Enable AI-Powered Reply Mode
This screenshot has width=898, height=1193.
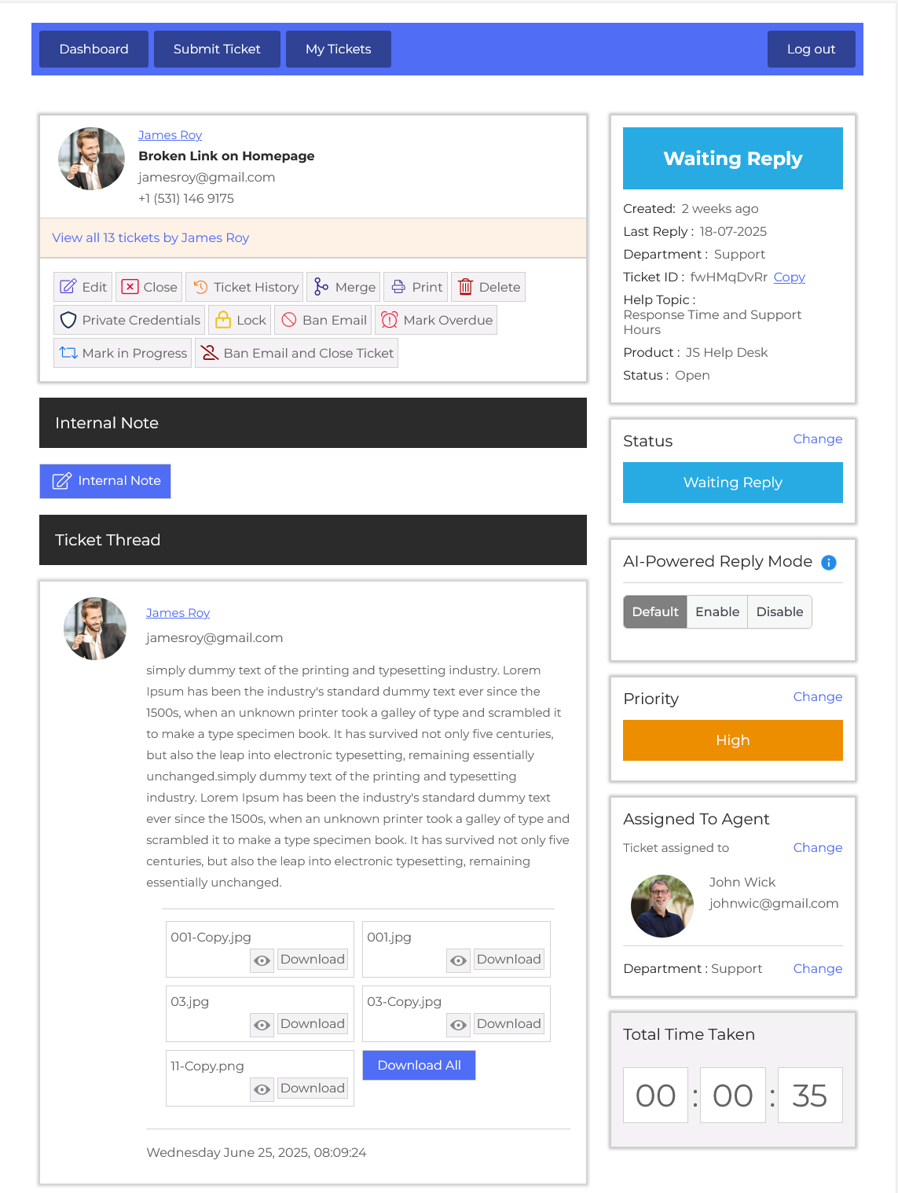coord(717,611)
